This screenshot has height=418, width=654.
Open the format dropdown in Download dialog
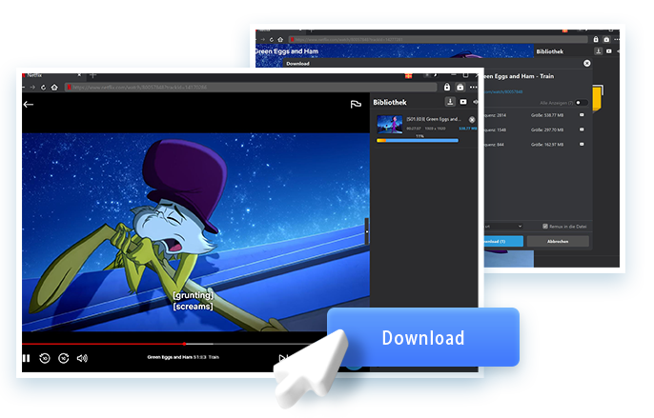[503, 227]
